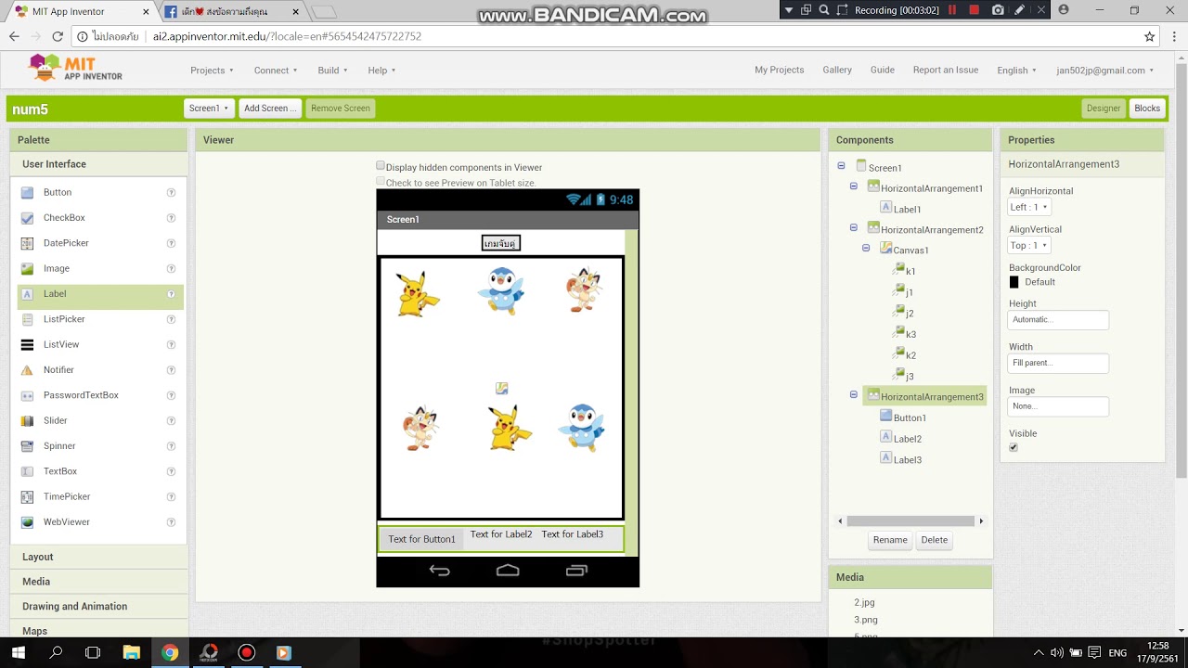Screen dimensions: 1188x668
Task: Collapse HorizontalArrangement1 in the tree
Action: 854,186
